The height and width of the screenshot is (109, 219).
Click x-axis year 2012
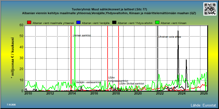50,93
